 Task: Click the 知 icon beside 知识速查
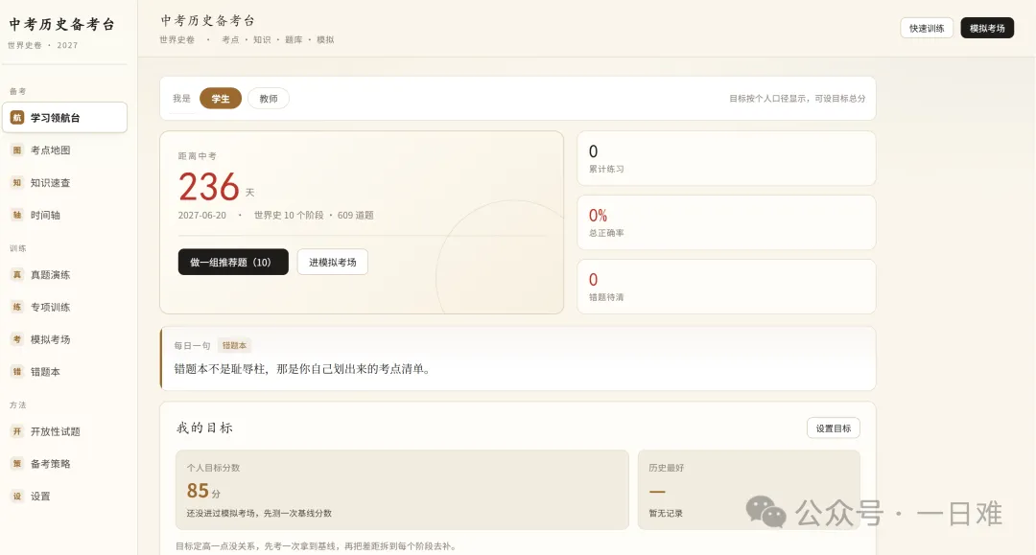[x=17, y=182]
